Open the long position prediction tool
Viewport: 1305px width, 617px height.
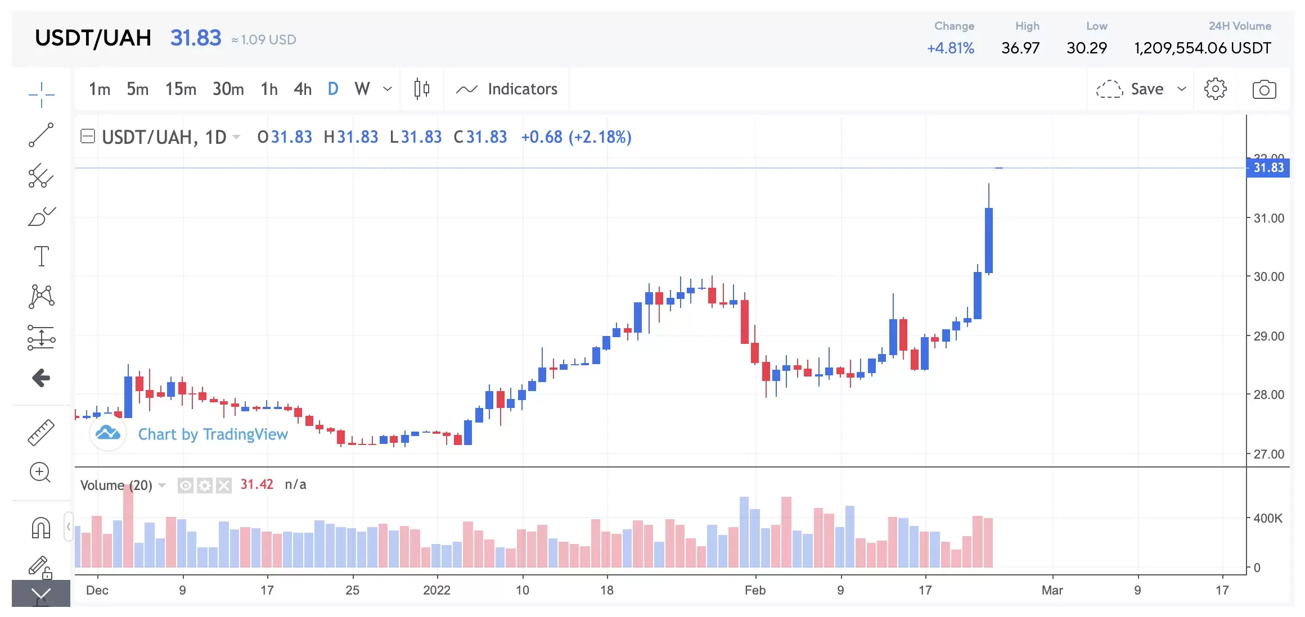click(x=41, y=338)
